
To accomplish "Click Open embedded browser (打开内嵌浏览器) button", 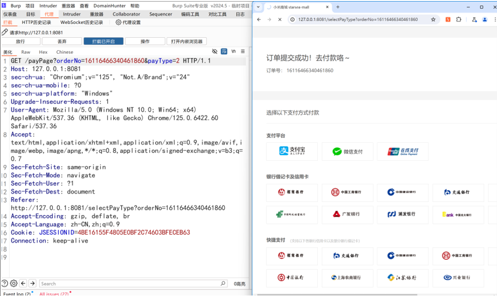I will (x=187, y=41).
